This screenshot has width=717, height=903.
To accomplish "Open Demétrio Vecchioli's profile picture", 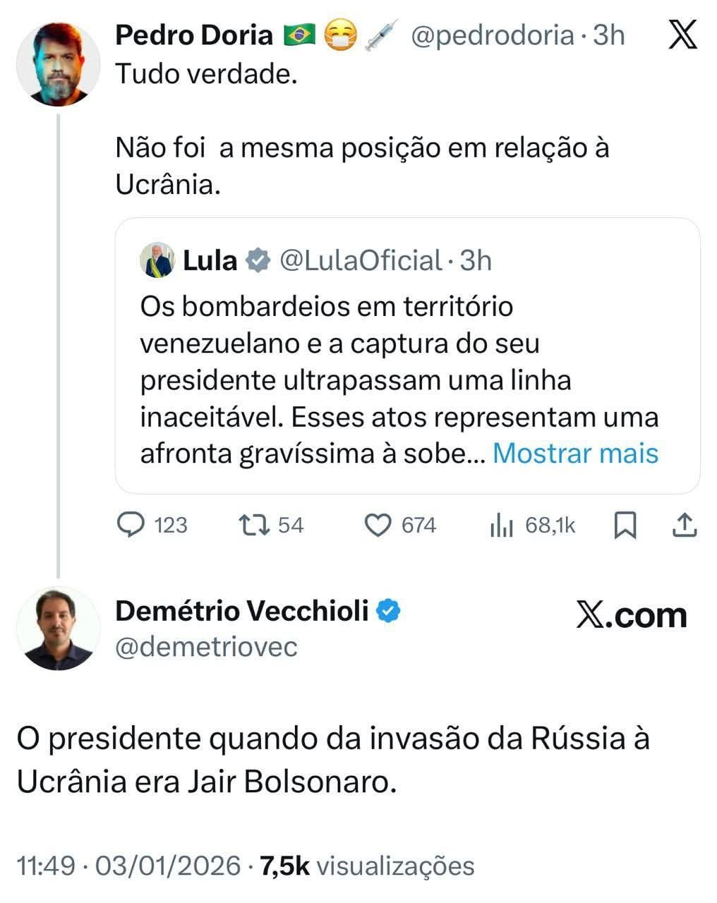I will tap(58, 628).
